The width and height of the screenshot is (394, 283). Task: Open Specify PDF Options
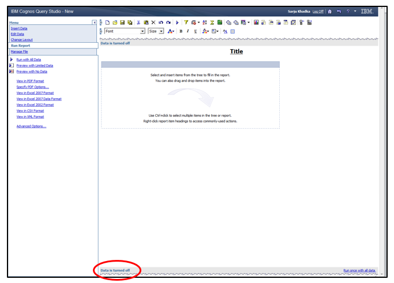(x=33, y=87)
